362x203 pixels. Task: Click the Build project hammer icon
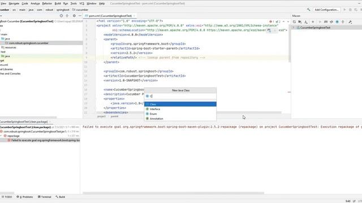pyautogui.click(x=308, y=10)
